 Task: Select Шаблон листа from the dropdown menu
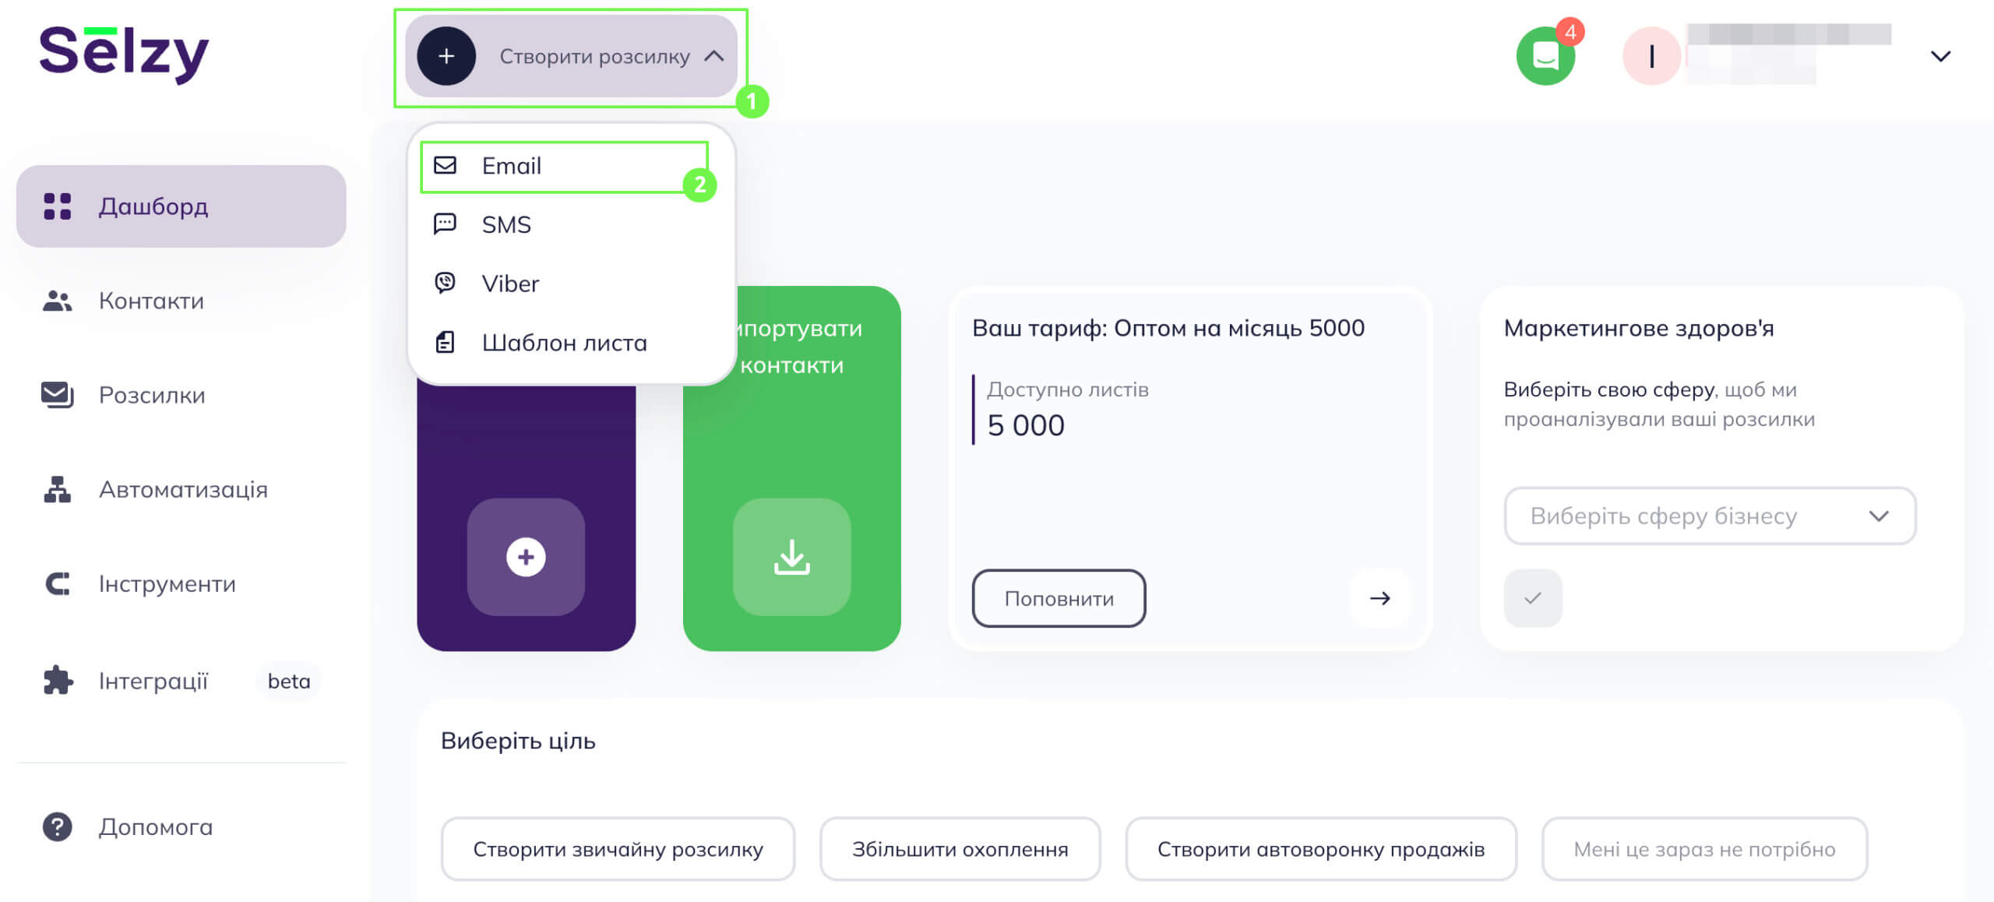tap(571, 343)
